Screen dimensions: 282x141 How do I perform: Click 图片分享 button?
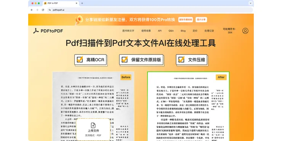tap(201, 19)
